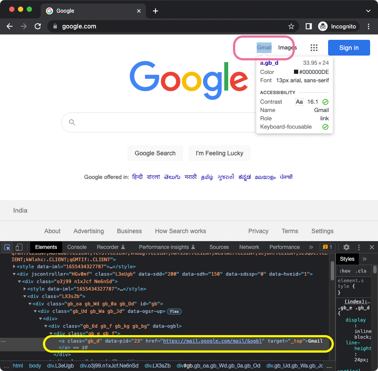Viewport: 378px width, 371px height.
Task: Open How Search works link
Action: tap(180, 231)
